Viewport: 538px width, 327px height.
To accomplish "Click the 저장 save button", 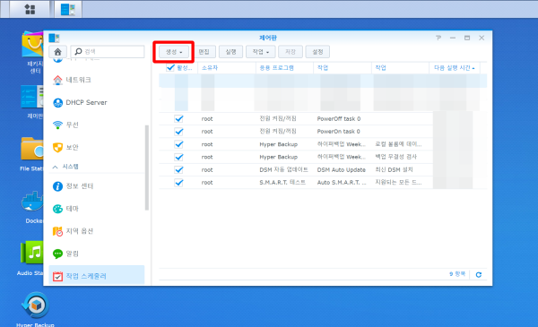I will (291, 52).
